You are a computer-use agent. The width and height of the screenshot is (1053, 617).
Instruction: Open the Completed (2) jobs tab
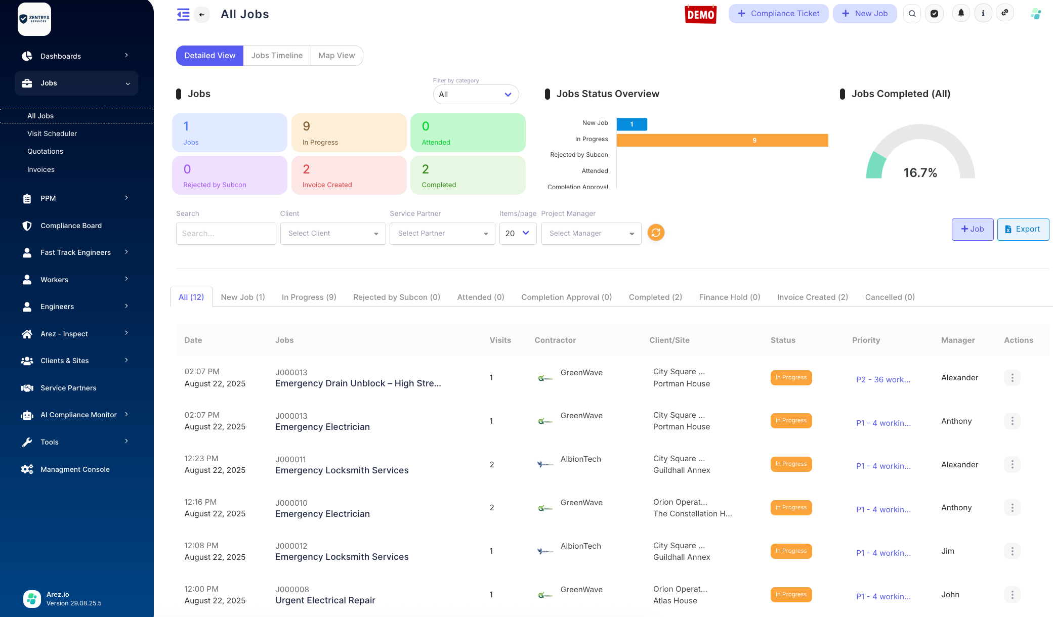pos(655,297)
